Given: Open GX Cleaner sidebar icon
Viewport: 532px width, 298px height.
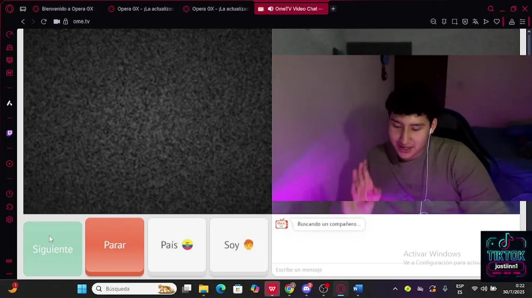Looking at the screenshot, I should coord(10,48).
